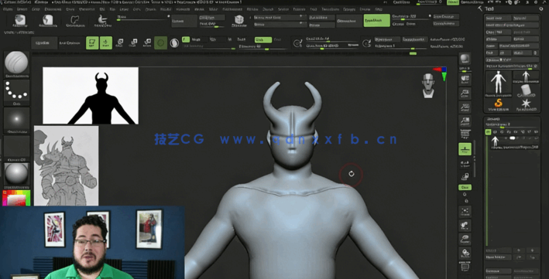Click the cube icon in top shelf
Screen dimensions: 549x279
[x=239, y=21]
